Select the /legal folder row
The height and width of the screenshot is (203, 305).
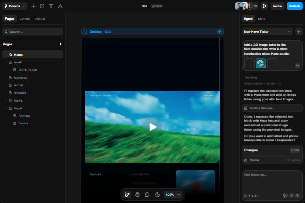click(33, 108)
